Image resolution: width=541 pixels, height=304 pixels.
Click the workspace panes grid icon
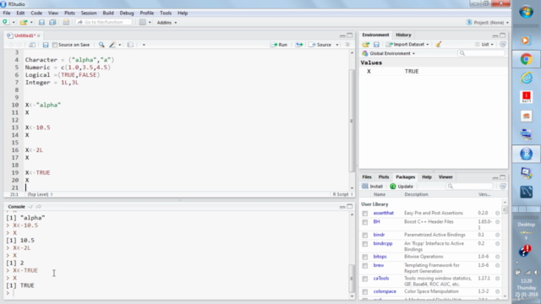[x=143, y=23]
